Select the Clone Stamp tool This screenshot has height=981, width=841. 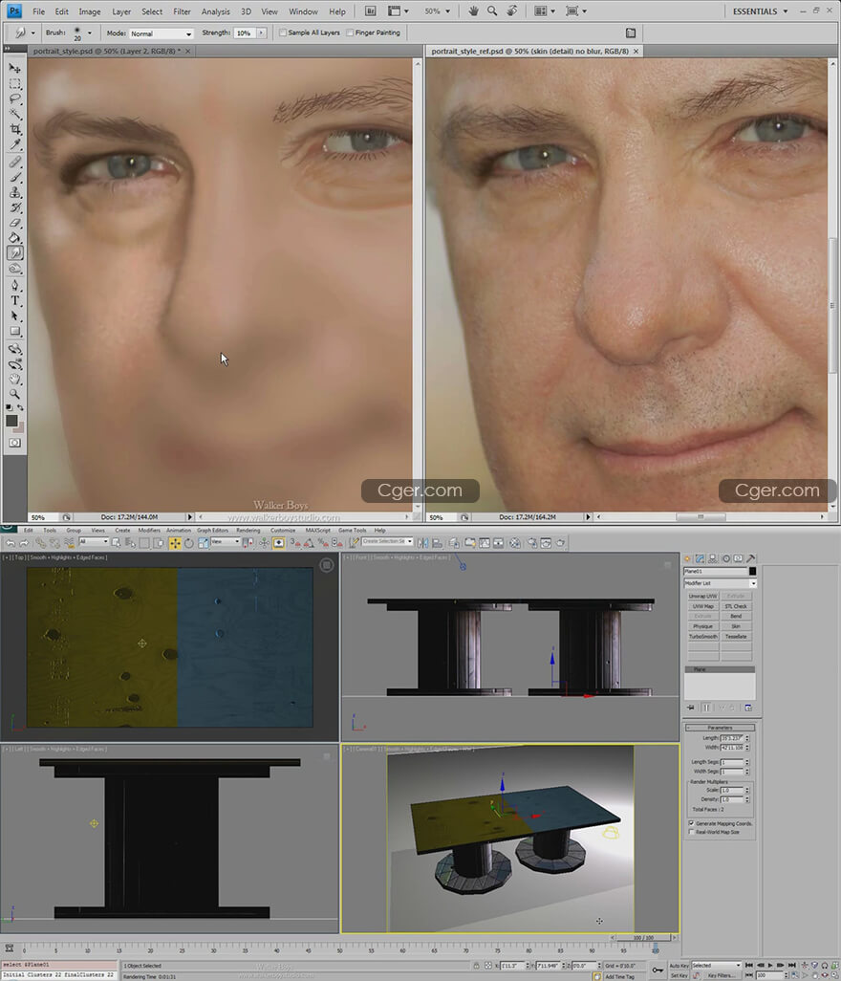click(x=15, y=193)
